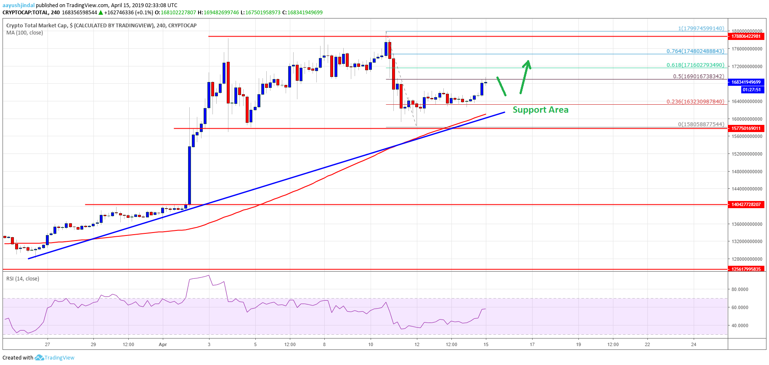Click price axis value 160000000000

pos(747,119)
